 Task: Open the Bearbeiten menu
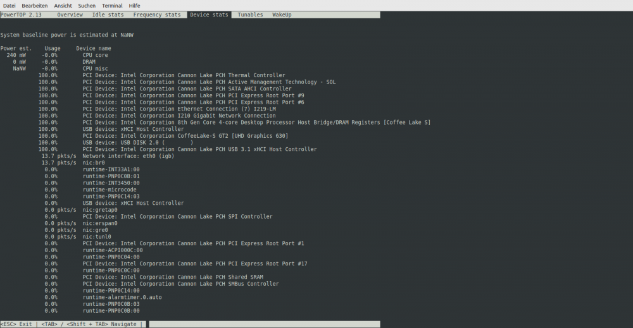click(34, 6)
